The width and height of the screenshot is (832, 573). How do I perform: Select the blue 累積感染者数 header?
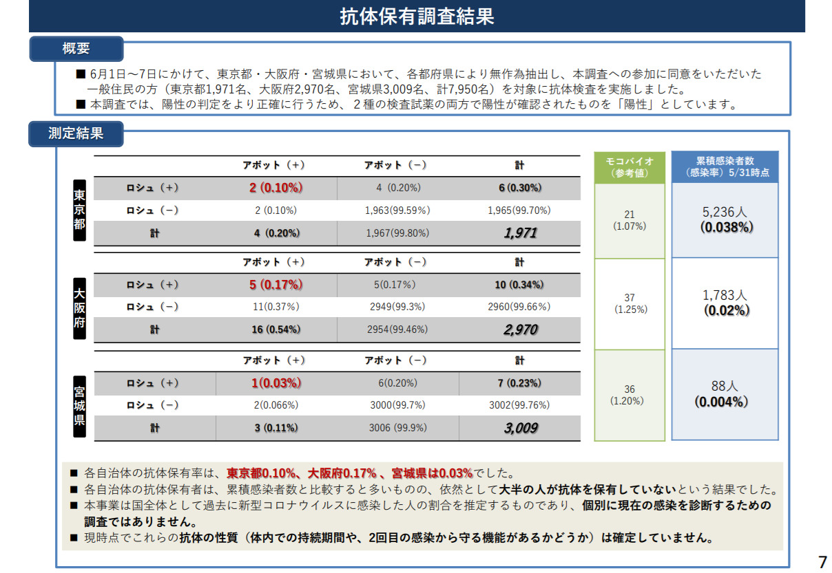click(725, 167)
